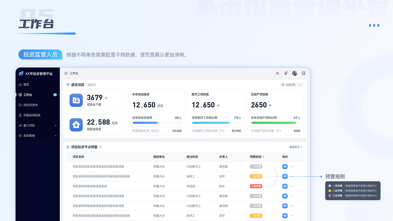Click the 已投产项目数 card title
Image resolution: width=393 pixels, height=221 pixels.
[260, 94]
